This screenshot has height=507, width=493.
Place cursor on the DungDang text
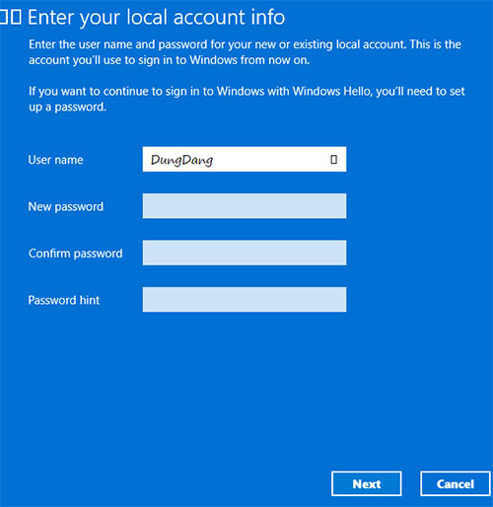[181, 160]
